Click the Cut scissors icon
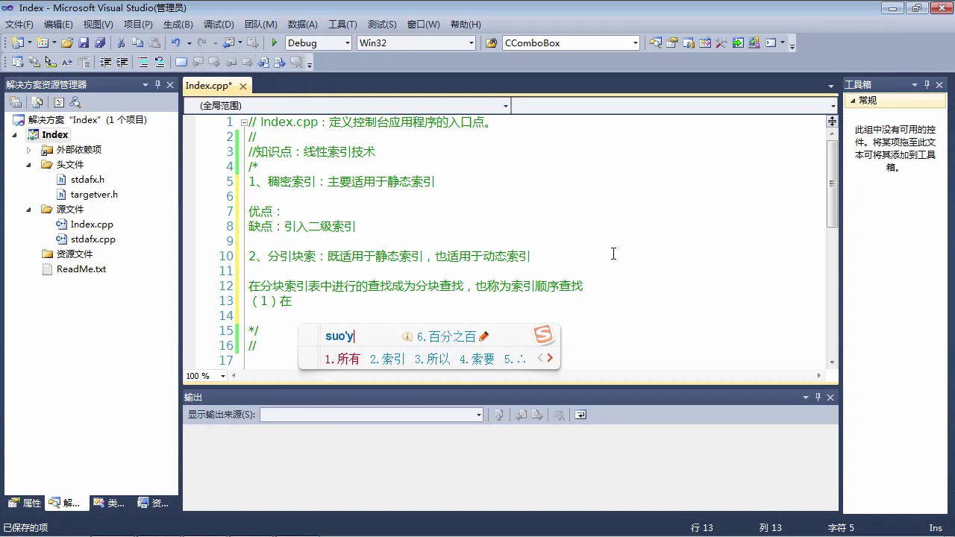 coord(121,43)
